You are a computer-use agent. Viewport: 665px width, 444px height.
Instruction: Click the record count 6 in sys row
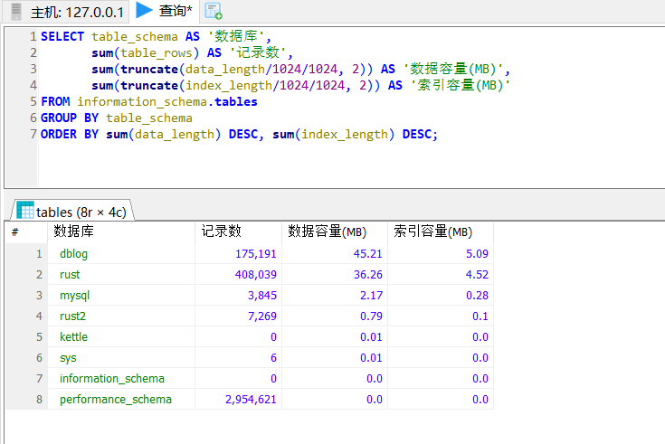coord(238,357)
